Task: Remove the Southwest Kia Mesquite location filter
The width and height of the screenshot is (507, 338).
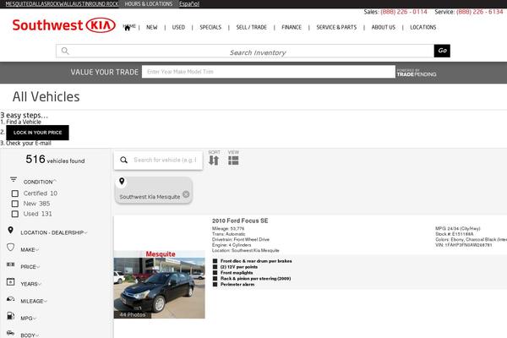Action: [x=186, y=194]
